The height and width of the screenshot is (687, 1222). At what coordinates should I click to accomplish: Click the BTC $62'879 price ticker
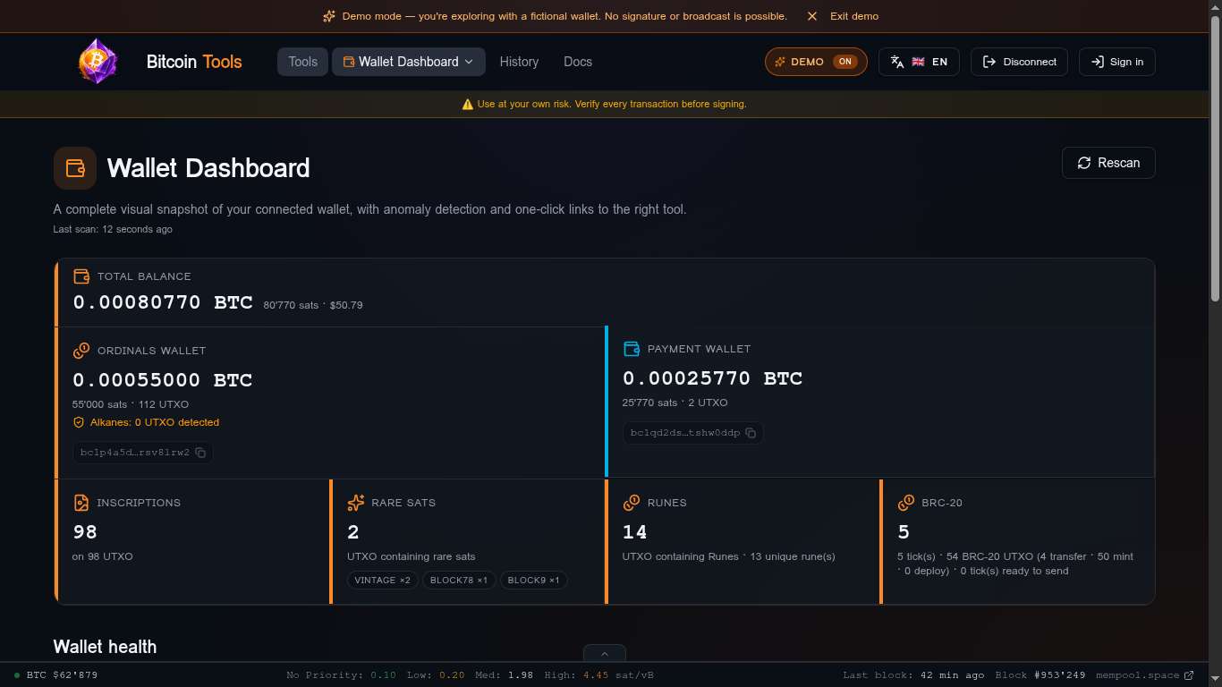(62, 675)
